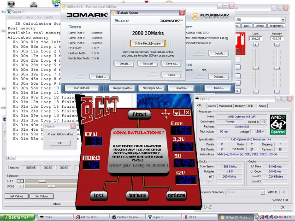Viewport: 295px width, 221px height.
Task: Open the About menu in Super PI
Action: coord(33,17)
